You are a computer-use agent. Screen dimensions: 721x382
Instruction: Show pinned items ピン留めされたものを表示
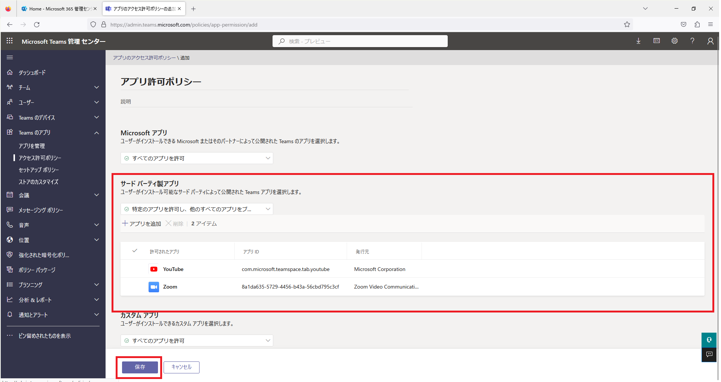(x=45, y=336)
